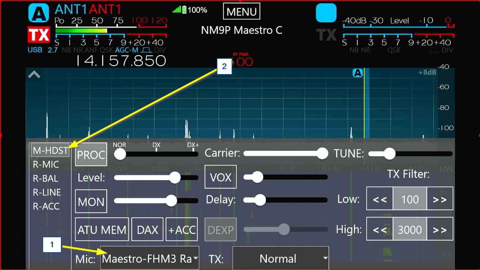Open the TX Normal profile dropdown
480x270 pixels.
tap(281, 258)
